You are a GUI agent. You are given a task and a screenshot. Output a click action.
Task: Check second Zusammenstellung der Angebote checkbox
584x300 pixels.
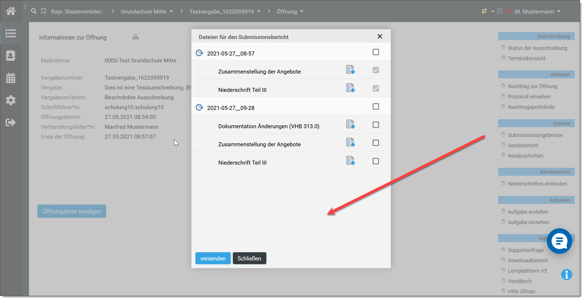coord(376,143)
